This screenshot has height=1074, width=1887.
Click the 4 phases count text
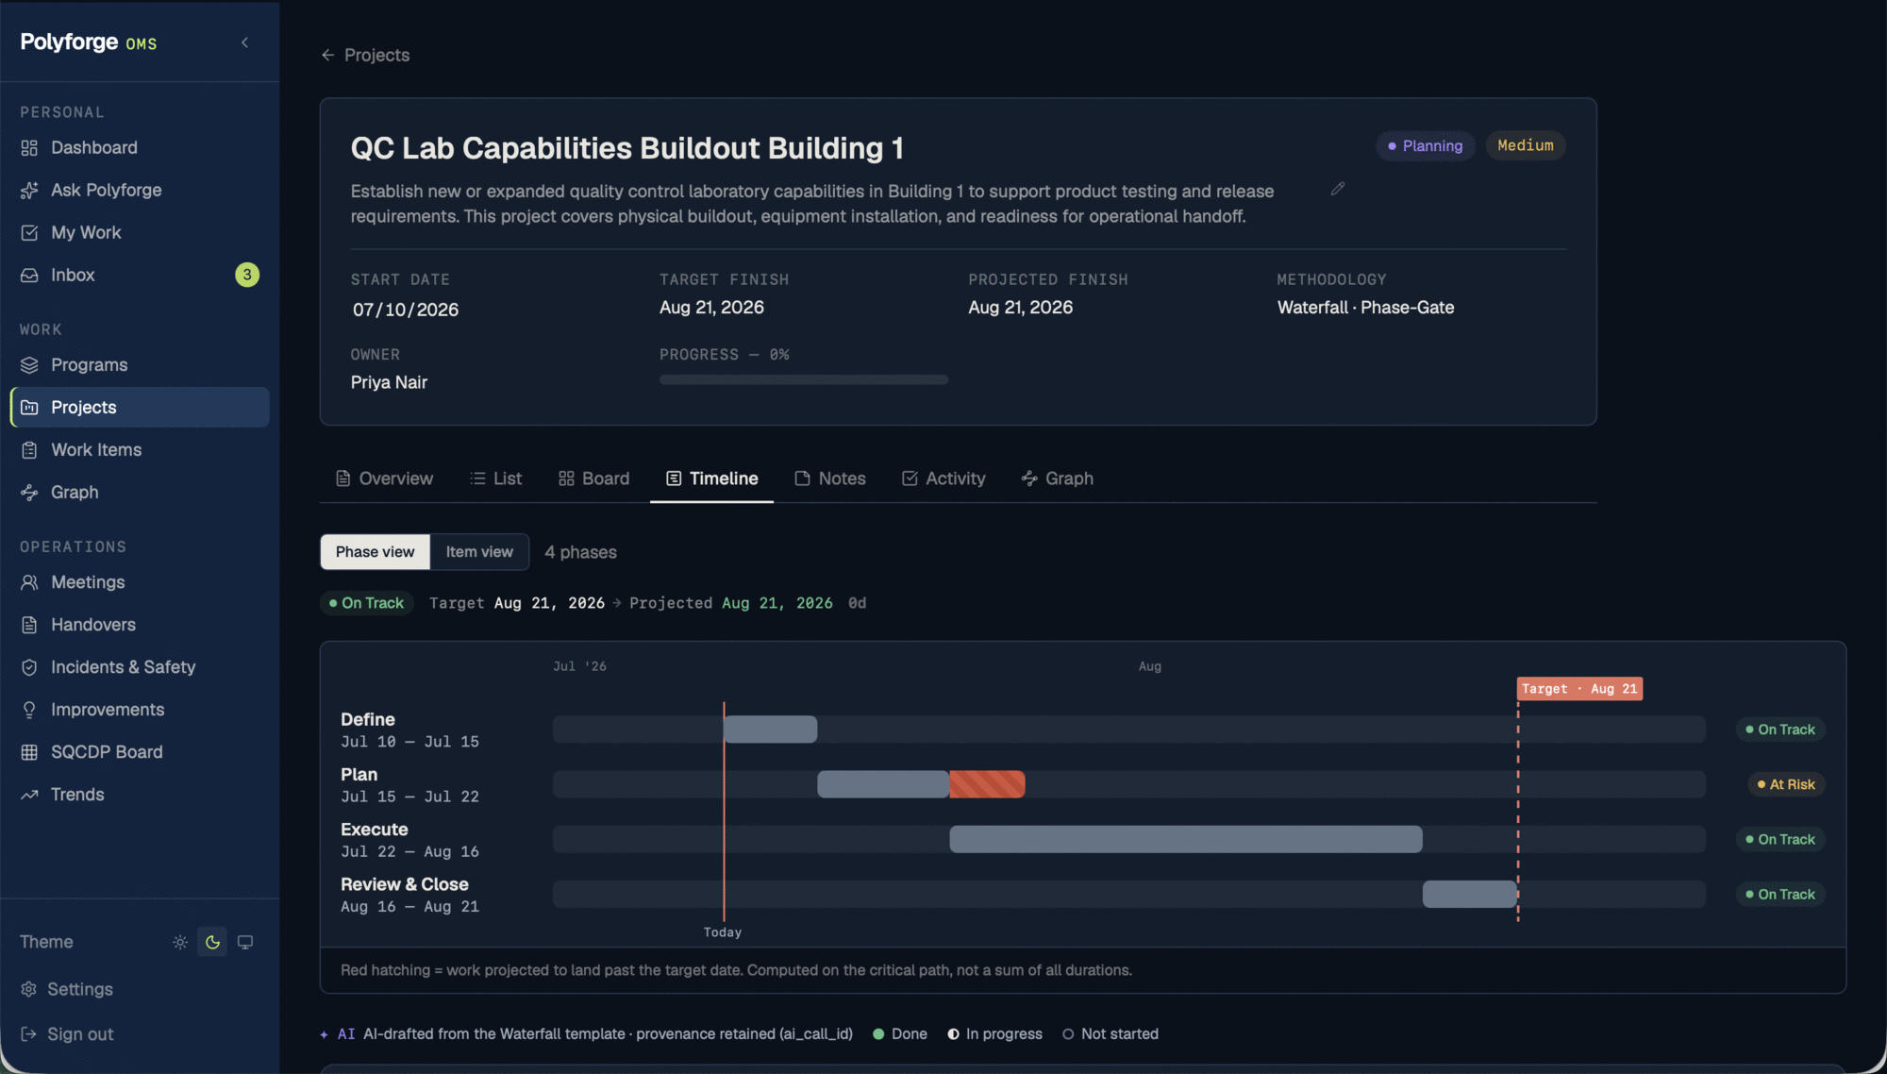tap(580, 552)
